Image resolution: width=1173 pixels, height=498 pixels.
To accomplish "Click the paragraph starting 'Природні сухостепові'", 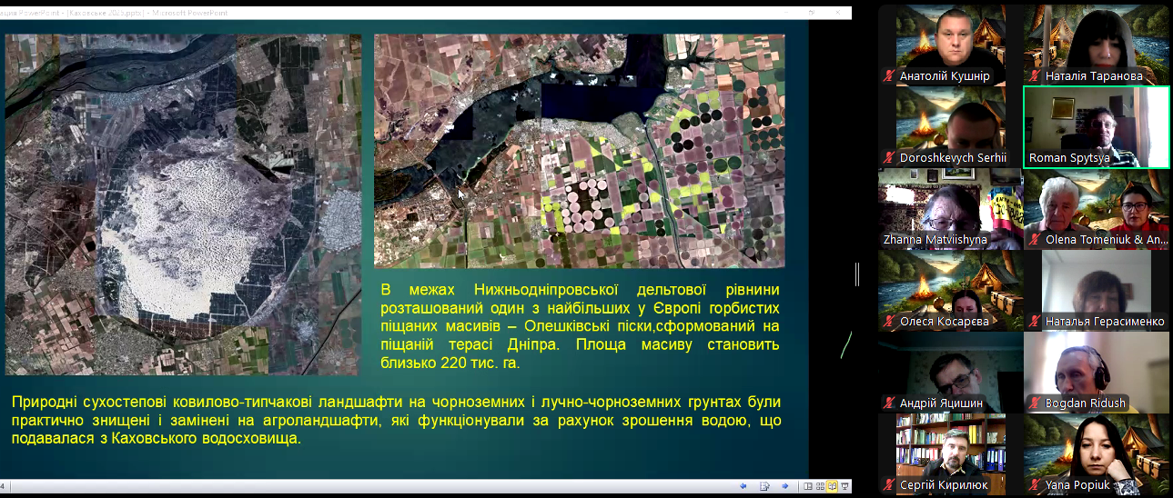I will click(x=396, y=420).
